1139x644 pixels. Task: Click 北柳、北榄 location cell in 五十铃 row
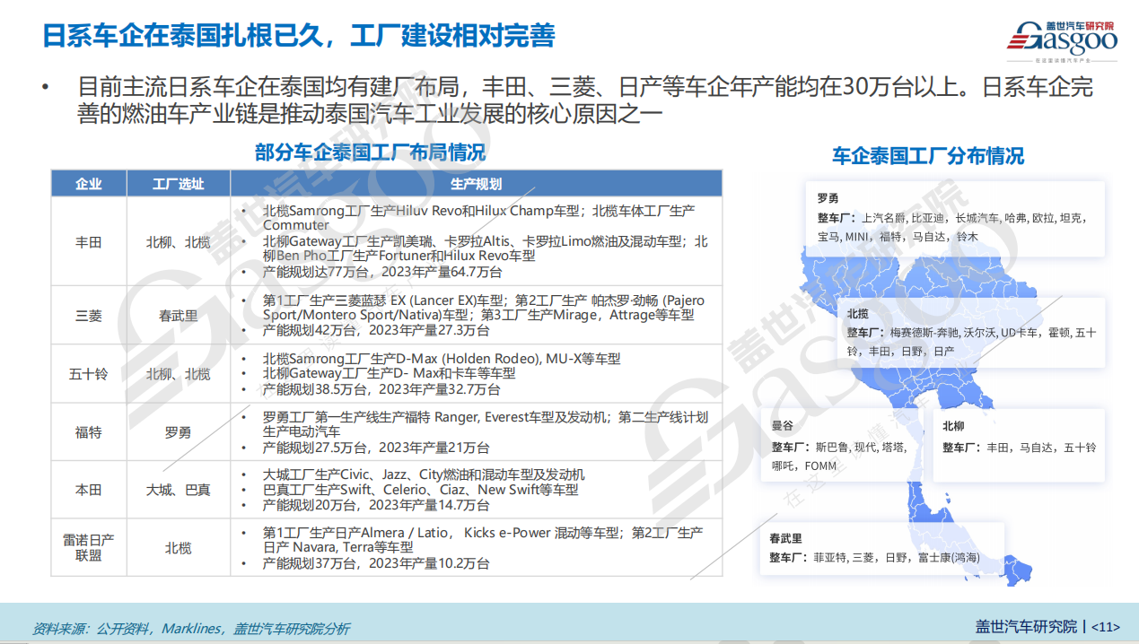click(179, 374)
